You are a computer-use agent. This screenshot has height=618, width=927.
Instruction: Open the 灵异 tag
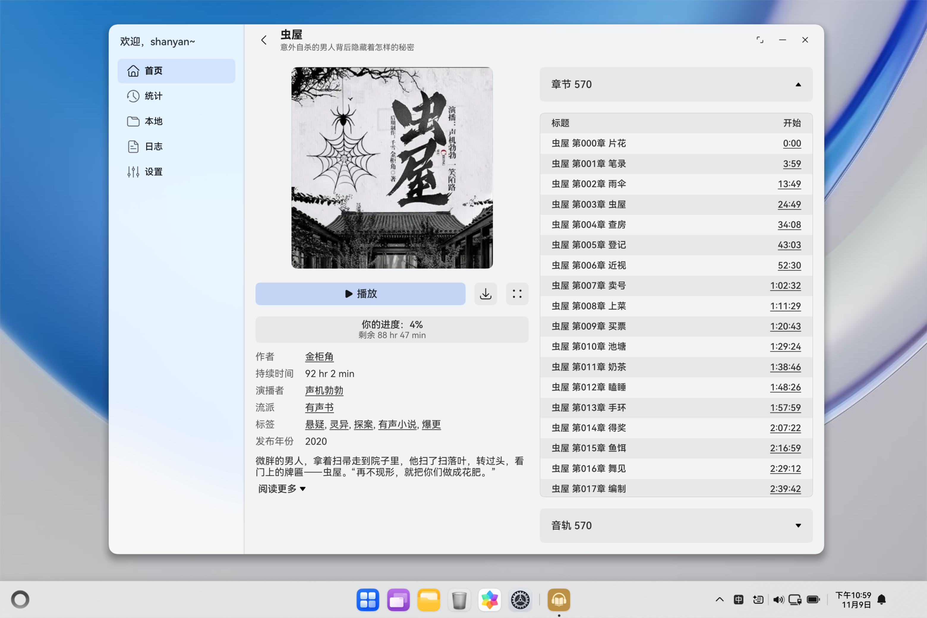click(x=339, y=425)
